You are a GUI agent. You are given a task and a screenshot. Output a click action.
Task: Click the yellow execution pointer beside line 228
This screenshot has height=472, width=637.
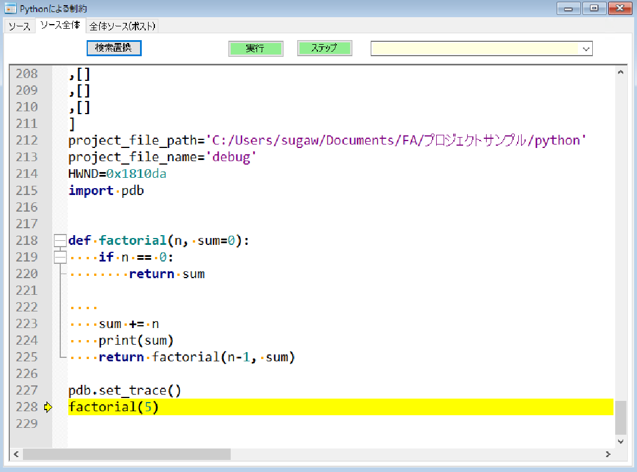(x=48, y=407)
